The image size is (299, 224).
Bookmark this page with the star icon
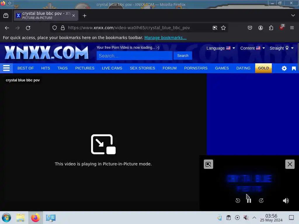[x=223, y=28]
